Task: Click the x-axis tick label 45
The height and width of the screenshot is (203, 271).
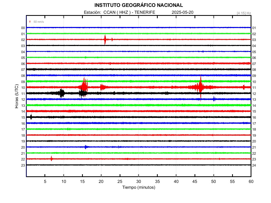Action: click(195, 181)
